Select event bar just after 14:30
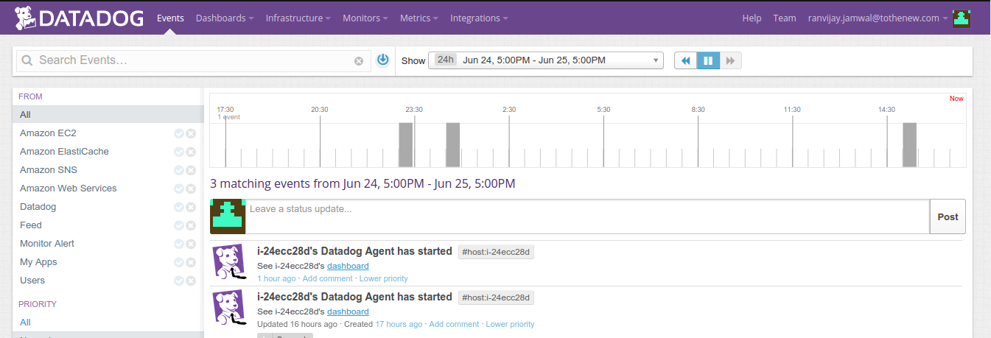The width and height of the screenshot is (991, 338). click(x=909, y=145)
